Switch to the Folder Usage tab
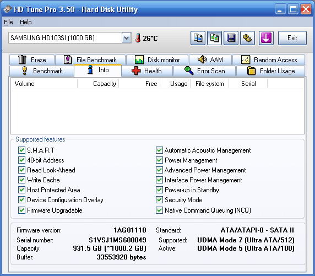Screen dimensions: 315x276 point(270,71)
